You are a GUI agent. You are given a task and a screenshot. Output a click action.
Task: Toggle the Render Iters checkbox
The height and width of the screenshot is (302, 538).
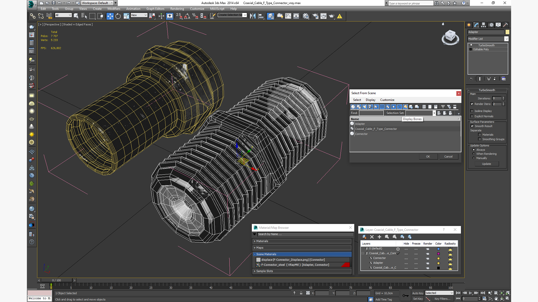tap(472, 104)
